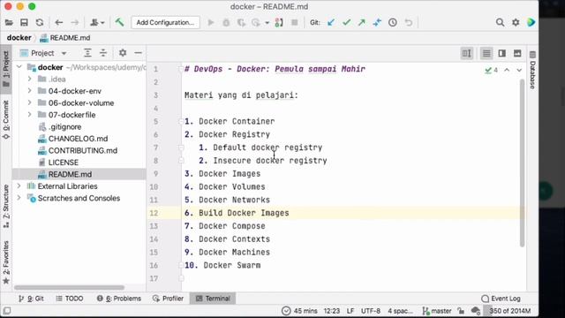
Task: Click the Project panel horizontal scrollbar
Action: 69,287
